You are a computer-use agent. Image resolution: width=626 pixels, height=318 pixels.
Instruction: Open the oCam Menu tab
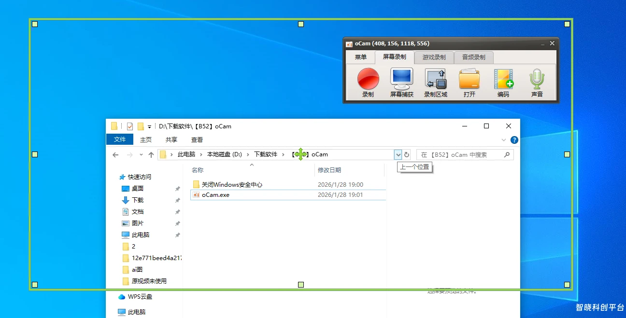pos(360,57)
